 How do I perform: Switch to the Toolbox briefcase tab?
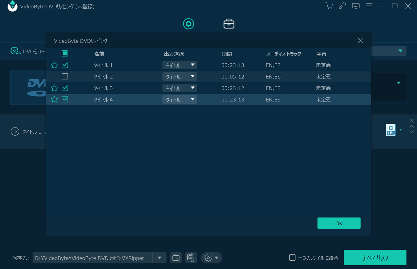[x=229, y=24]
